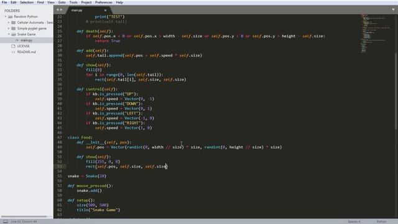Click on 'def add(self):' definition
Viewport: 398px width, 224px height.
93,50
